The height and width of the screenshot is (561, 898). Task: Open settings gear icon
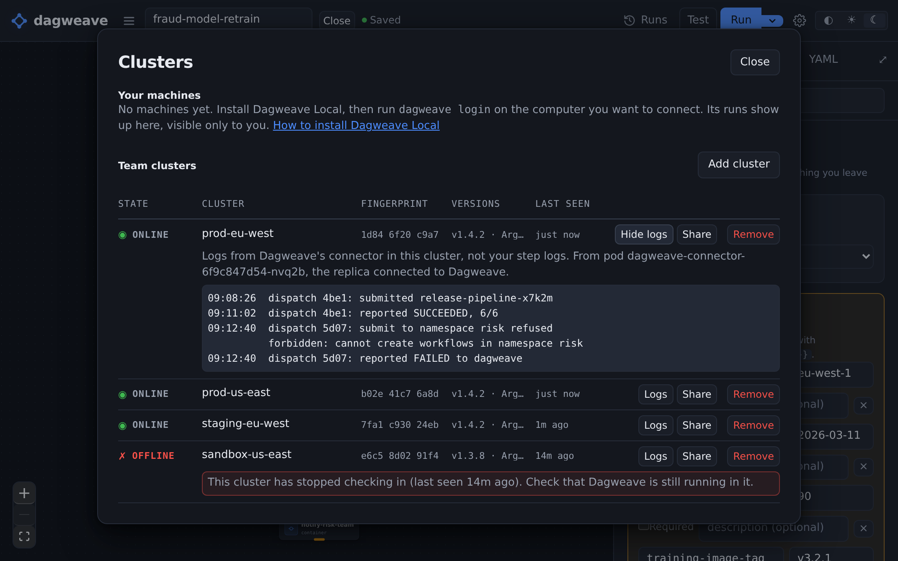tap(800, 21)
